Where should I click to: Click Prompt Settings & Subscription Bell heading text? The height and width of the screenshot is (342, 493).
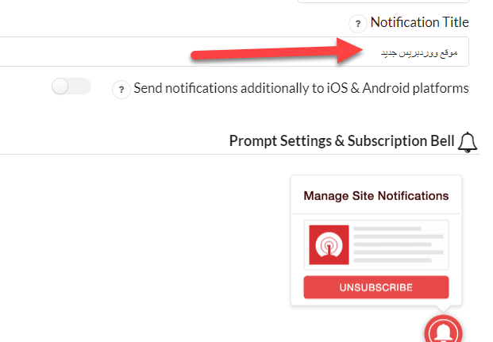341,141
